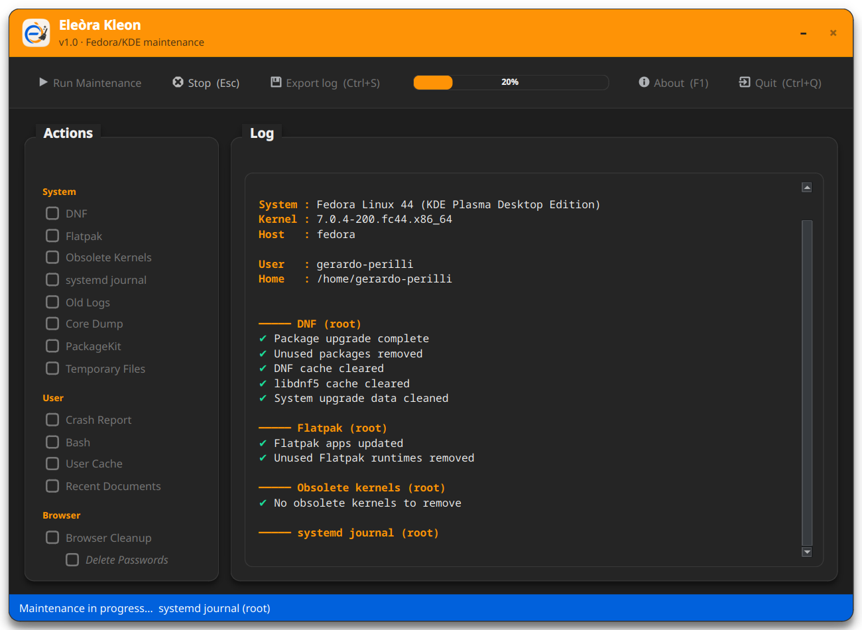Click the 'libdnf5 cache cleared' log line

pos(341,383)
